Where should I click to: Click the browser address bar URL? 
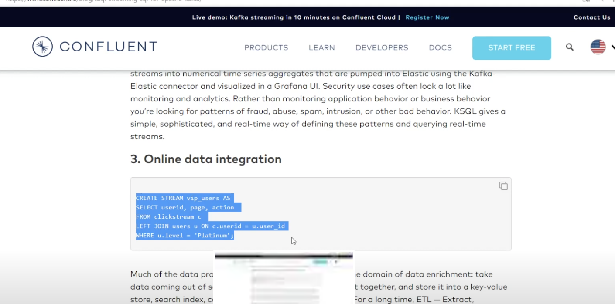click(102, 1)
